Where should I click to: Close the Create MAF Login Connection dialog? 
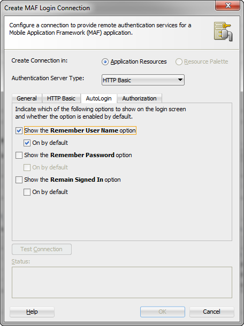[x=228, y=6]
